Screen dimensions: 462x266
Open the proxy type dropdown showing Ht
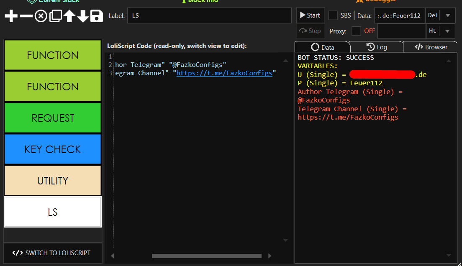click(447, 31)
